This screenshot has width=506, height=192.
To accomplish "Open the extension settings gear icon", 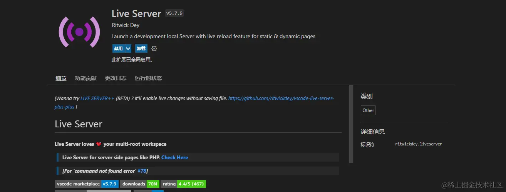I will coord(154,48).
